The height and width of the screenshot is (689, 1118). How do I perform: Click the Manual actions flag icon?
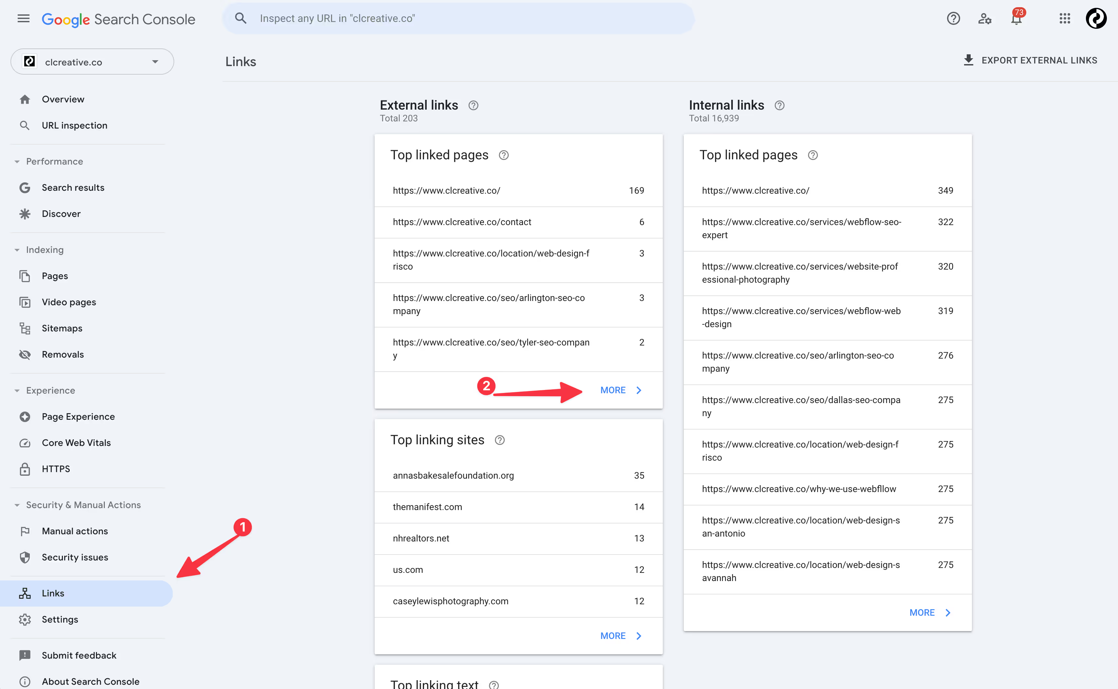pos(25,531)
